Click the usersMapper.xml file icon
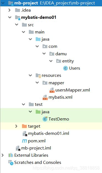Image resolution: width=102 pixels, height=173 pixels. tap(52, 90)
